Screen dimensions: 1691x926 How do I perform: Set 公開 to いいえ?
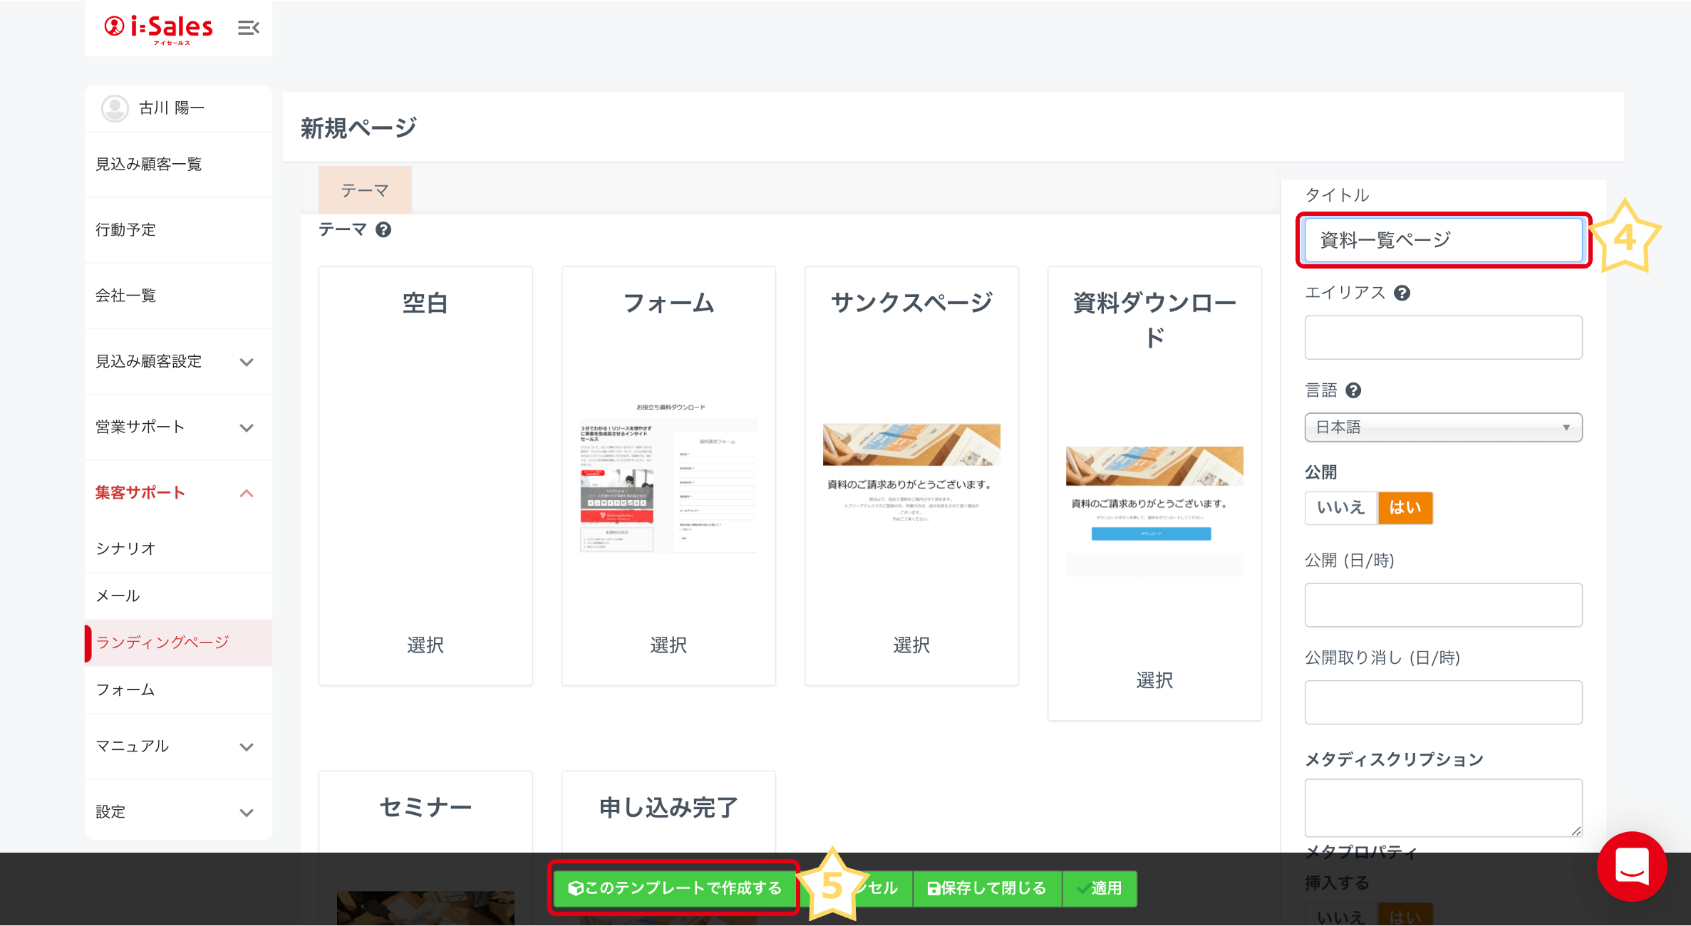[1340, 508]
